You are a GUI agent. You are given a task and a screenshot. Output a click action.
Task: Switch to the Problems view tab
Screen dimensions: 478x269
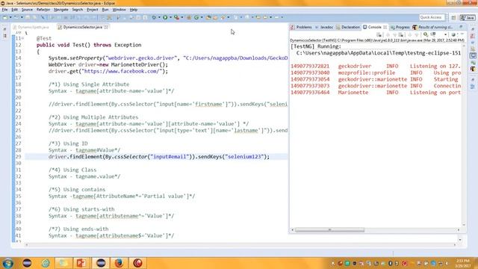tap(301, 27)
